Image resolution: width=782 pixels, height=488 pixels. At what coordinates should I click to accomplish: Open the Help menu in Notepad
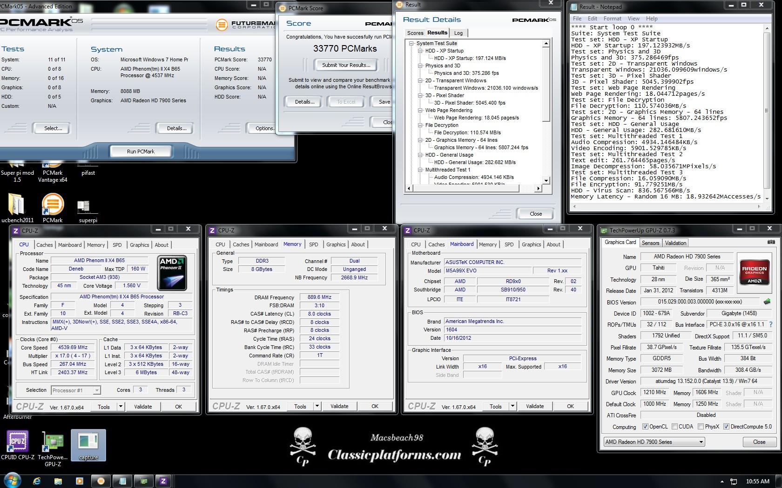(652, 19)
